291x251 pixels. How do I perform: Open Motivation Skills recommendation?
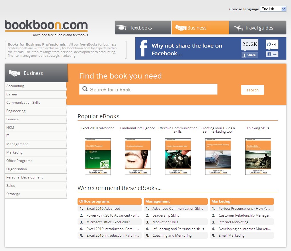coord(165,222)
